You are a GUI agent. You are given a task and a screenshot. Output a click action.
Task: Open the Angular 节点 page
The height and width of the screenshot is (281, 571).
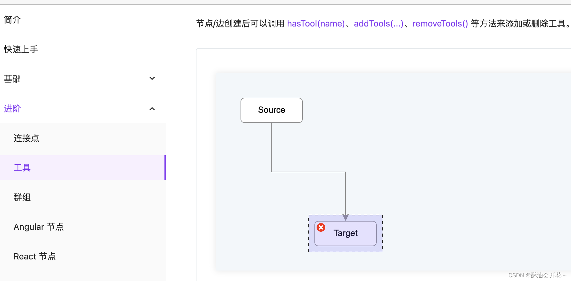(39, 227)
